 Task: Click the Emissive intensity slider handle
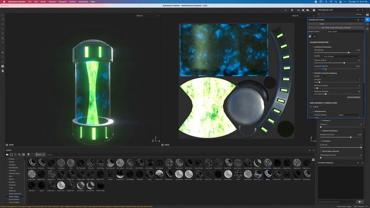point(323,69)
